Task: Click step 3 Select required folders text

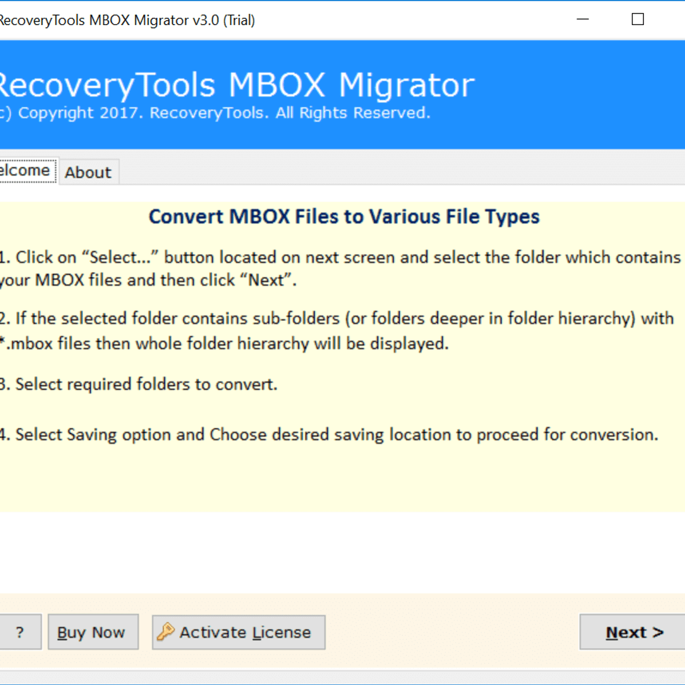Action: (139, 384)
